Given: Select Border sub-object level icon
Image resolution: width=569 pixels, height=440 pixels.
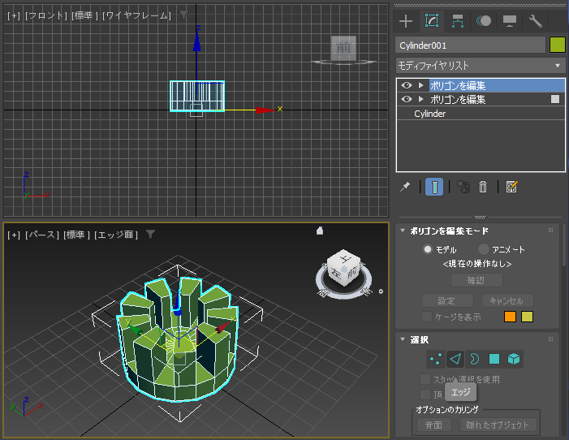Looking at the screenshot, I should click(x=475, y=359).
